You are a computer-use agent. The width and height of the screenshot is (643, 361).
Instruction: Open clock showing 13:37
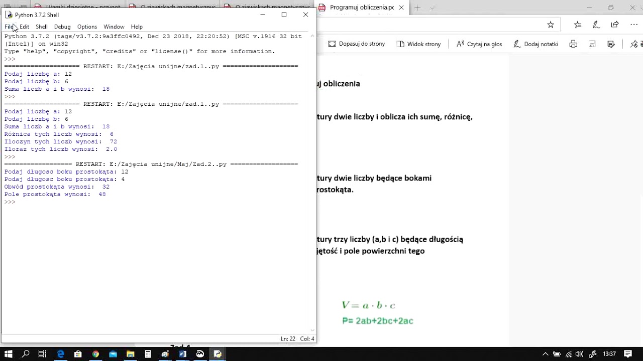609,354
